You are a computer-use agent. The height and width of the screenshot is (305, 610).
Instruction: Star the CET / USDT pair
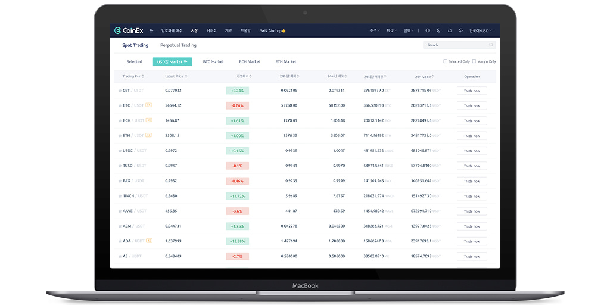(120, 91)
